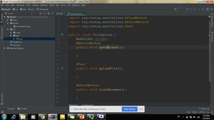Click the editor vertical scrollbar
The width and height of the screenshot is (214, 120).
(x=209, y=52)
